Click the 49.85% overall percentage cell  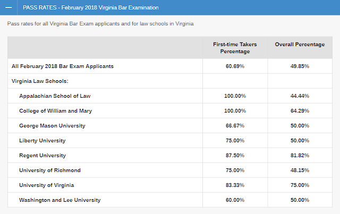click(x=299, y=66)
